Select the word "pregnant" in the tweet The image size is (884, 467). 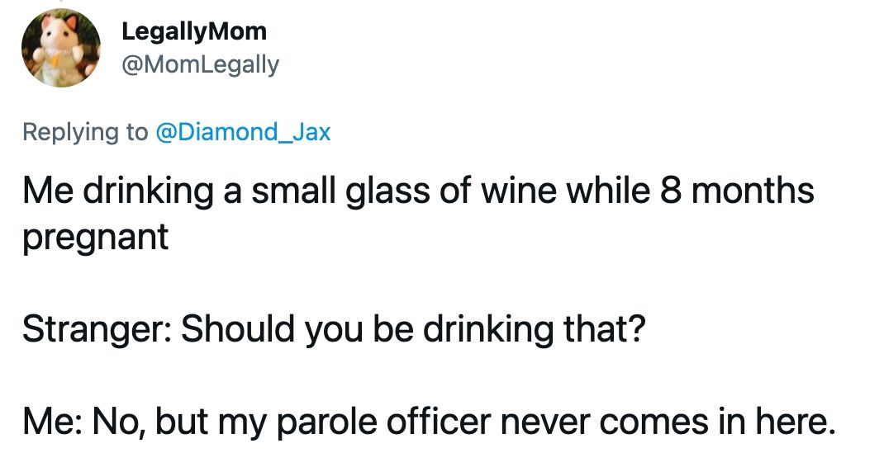[95, 238]
